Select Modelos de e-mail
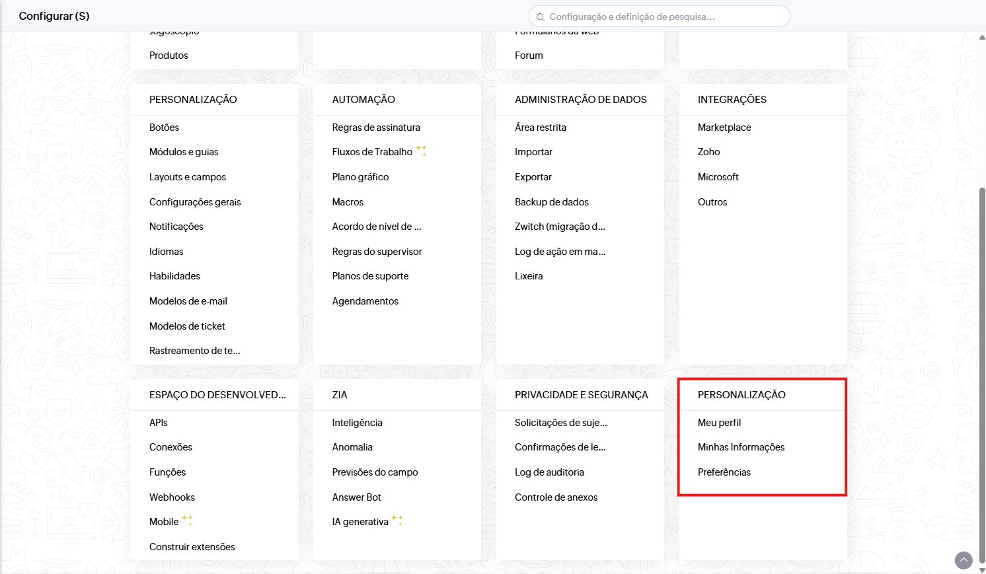 point(188,301)
